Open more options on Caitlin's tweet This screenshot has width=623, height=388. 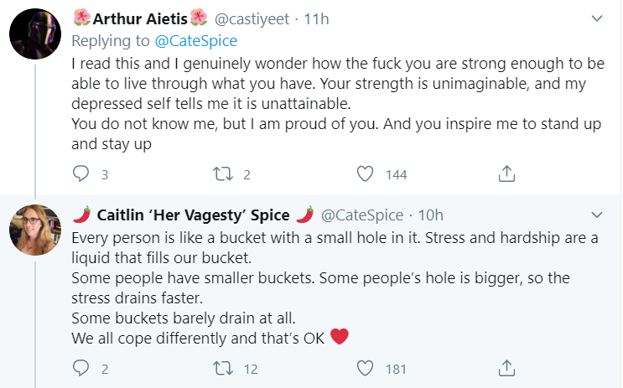598,215
